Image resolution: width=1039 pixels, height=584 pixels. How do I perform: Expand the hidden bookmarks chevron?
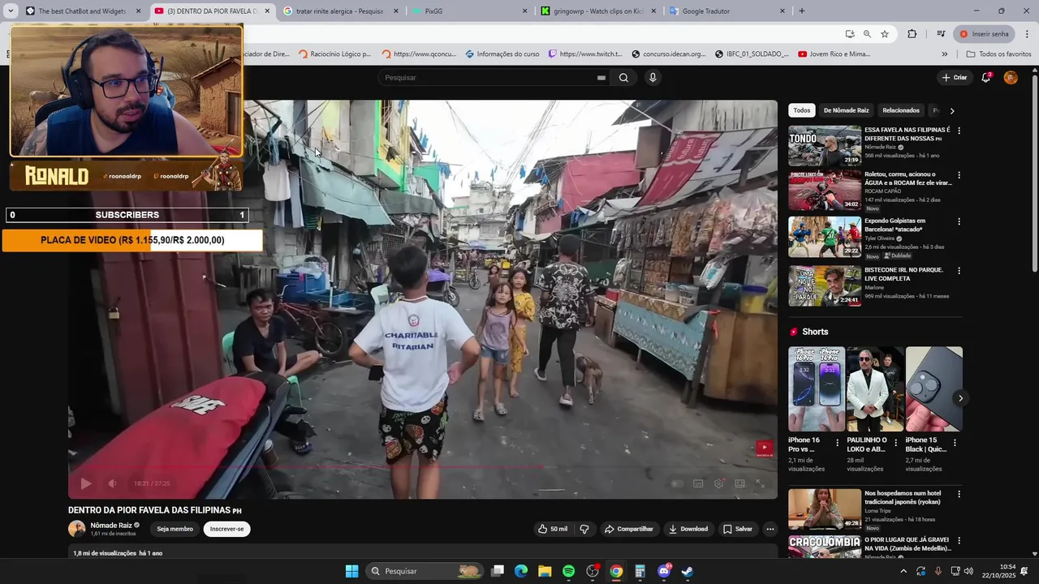pos(944,54)
